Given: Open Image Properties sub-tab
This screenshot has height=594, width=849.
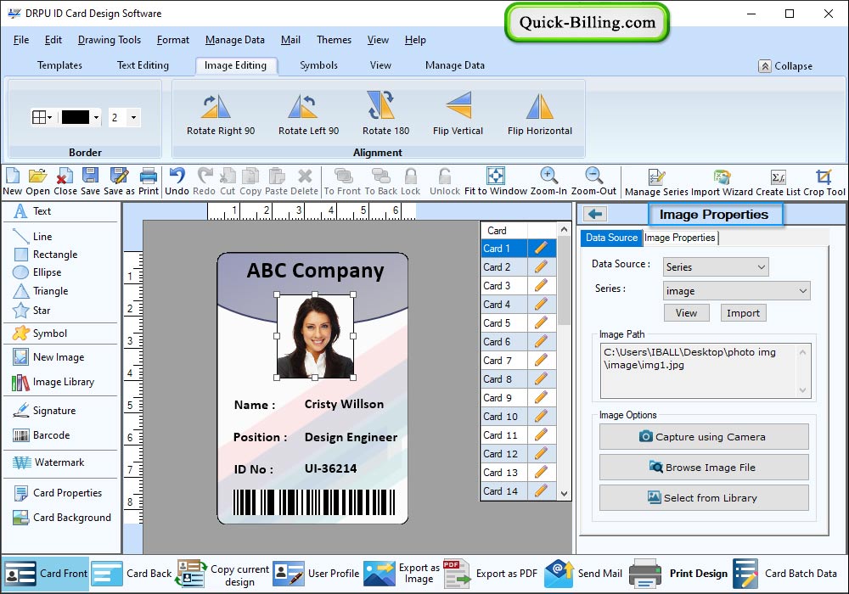Looking at the screenshot, I should pos(680,238).
